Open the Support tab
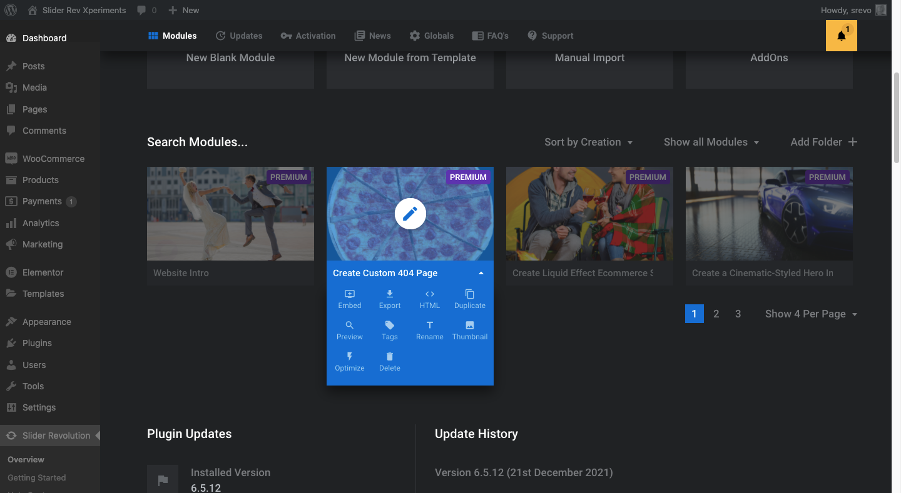 pyautogui.click(x=551, y=36)
